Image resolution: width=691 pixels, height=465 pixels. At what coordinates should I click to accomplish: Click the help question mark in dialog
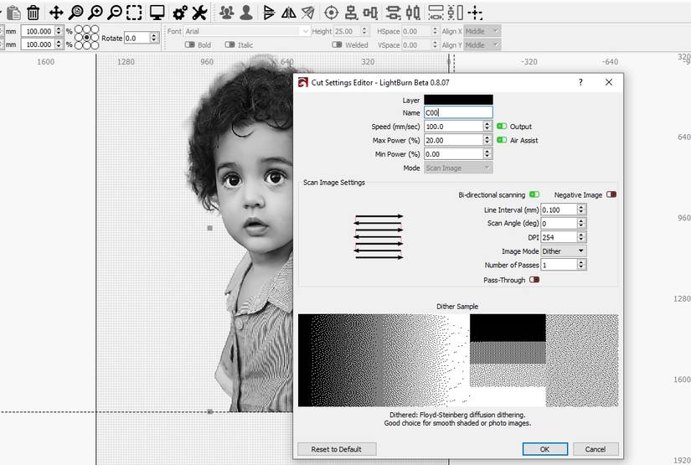(x=580, y=82)
